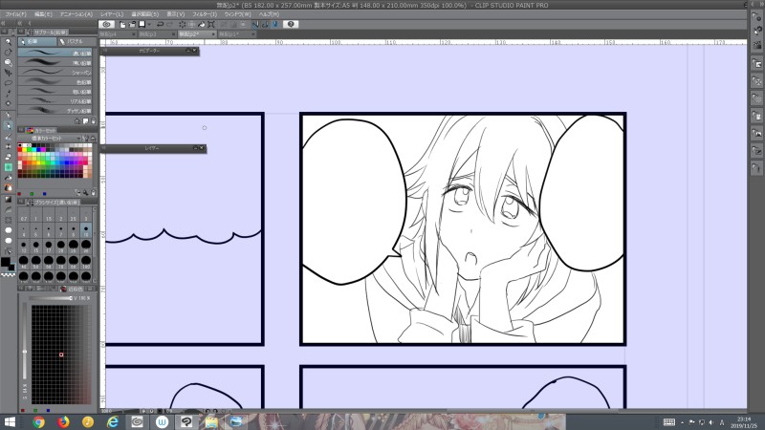This screenshot has height=430, width=765.
Task: Open dropdown arrow next to Save icon
Action: [148, 24]
